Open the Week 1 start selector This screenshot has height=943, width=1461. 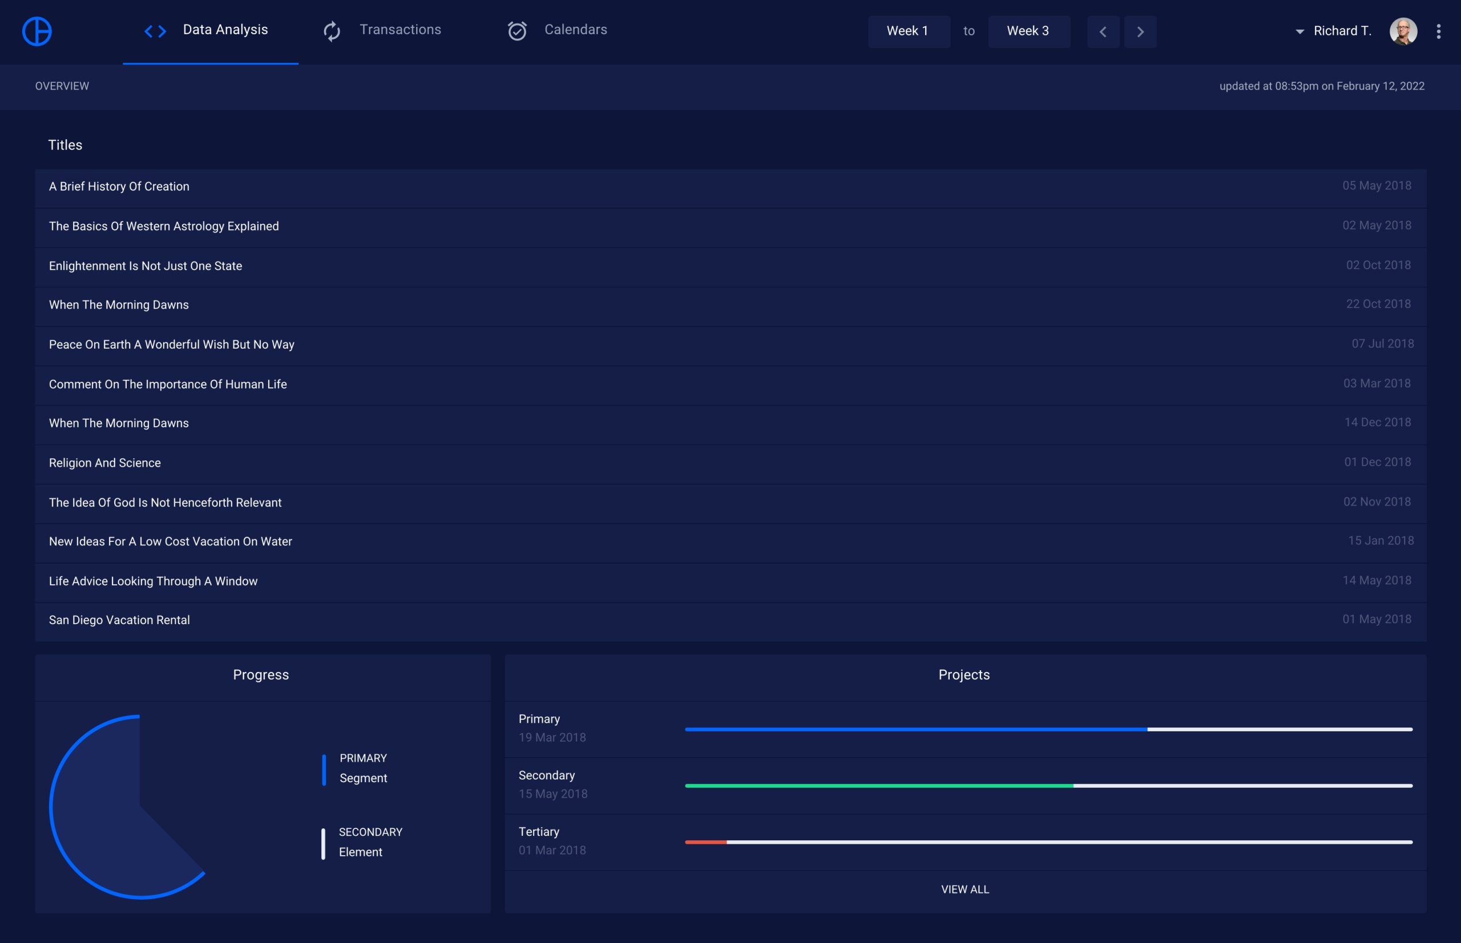909,31
